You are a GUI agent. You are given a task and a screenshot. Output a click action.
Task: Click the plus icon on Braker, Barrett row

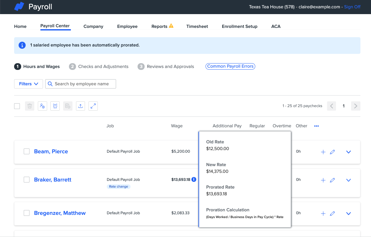coord(323,180)
